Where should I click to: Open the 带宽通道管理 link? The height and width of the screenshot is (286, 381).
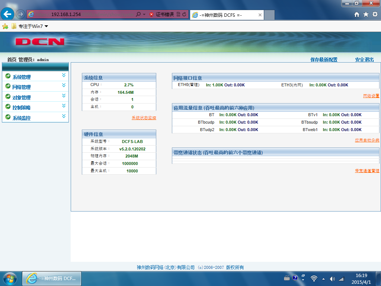coord(367,171)
